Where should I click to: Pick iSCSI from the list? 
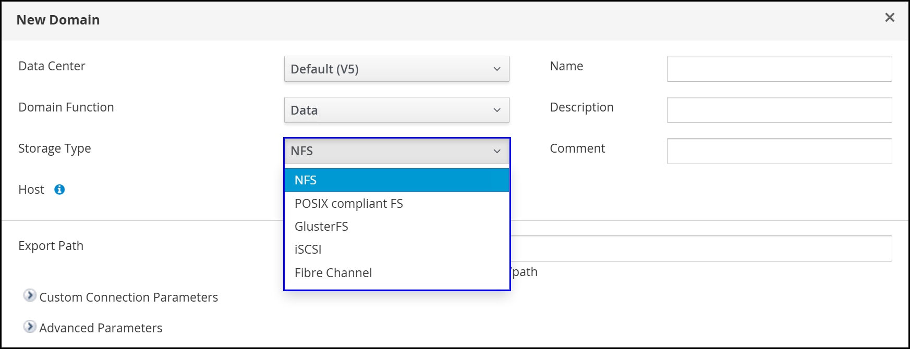coord(396,249)
